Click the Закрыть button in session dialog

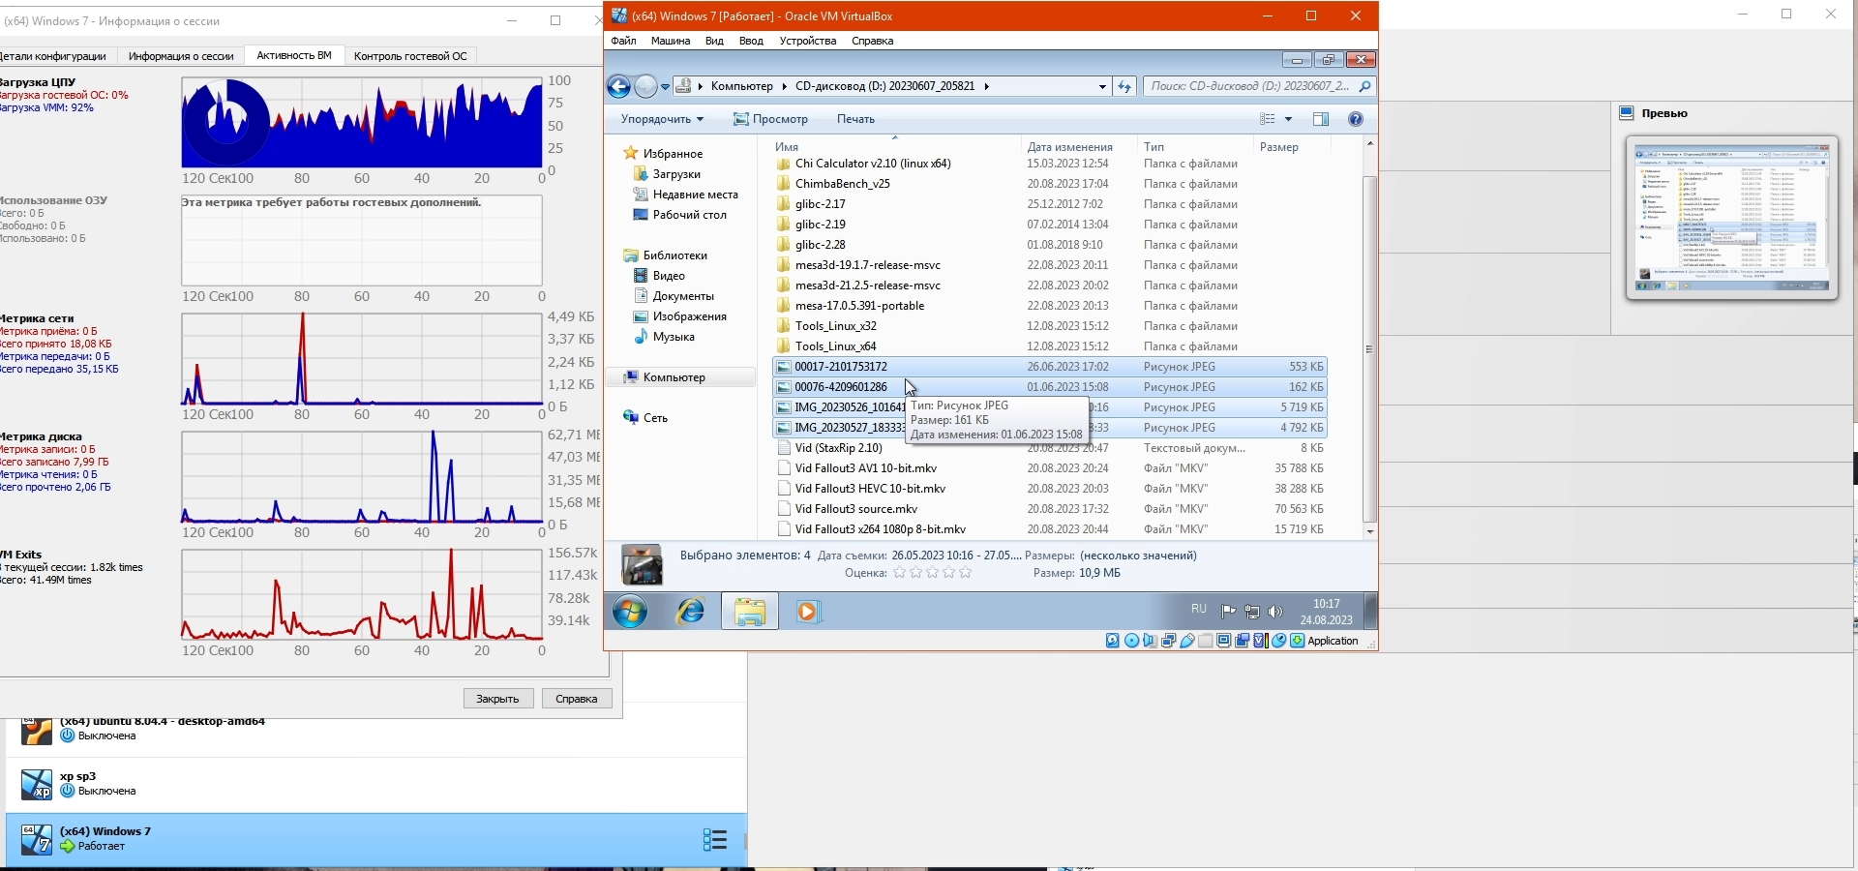(x=498, y=699)
